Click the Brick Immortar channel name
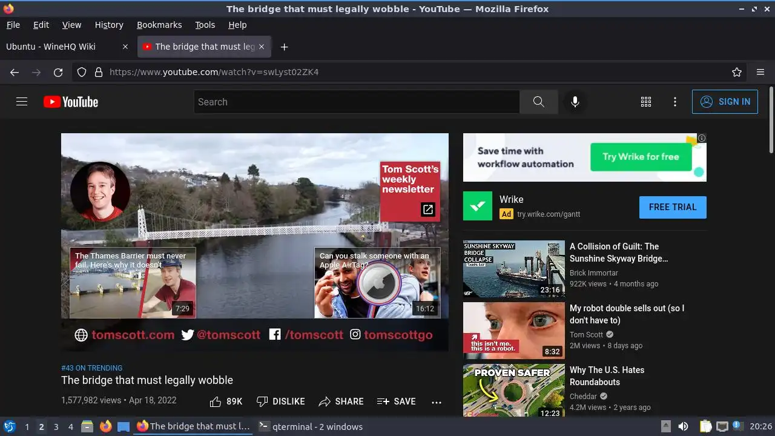775x436 pixels. 594,273
